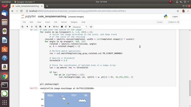Restart kernel and run all cells icon
Screen dimensions: 191x107
(70, 27)
